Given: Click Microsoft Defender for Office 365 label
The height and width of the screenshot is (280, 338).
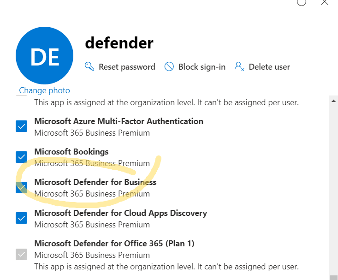Looking at the screenshot, I should [114, 244].
